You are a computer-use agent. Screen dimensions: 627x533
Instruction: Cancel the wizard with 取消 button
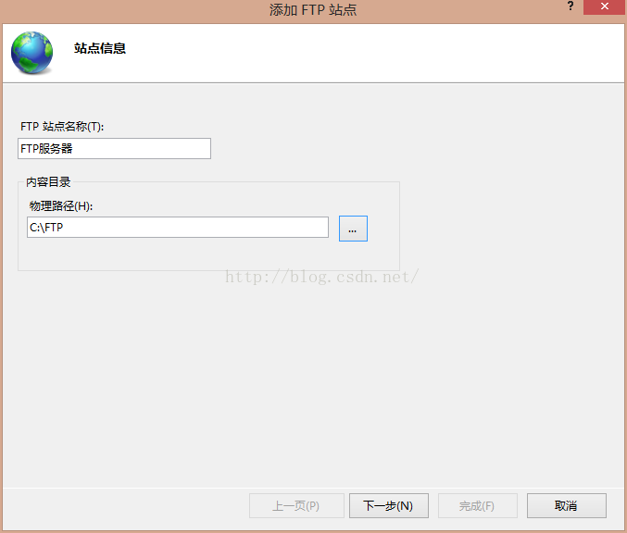click(566, 506)
